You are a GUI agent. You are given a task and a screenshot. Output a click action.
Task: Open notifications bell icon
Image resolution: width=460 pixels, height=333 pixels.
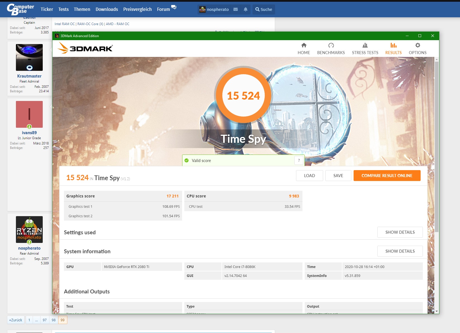tap(246, 9)
